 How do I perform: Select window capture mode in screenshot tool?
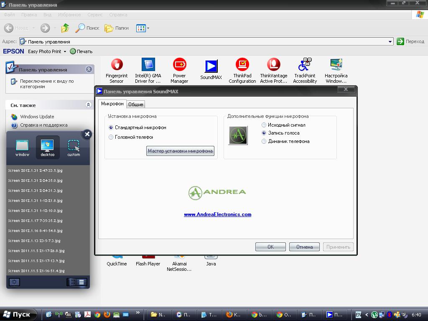coord(22,148)
